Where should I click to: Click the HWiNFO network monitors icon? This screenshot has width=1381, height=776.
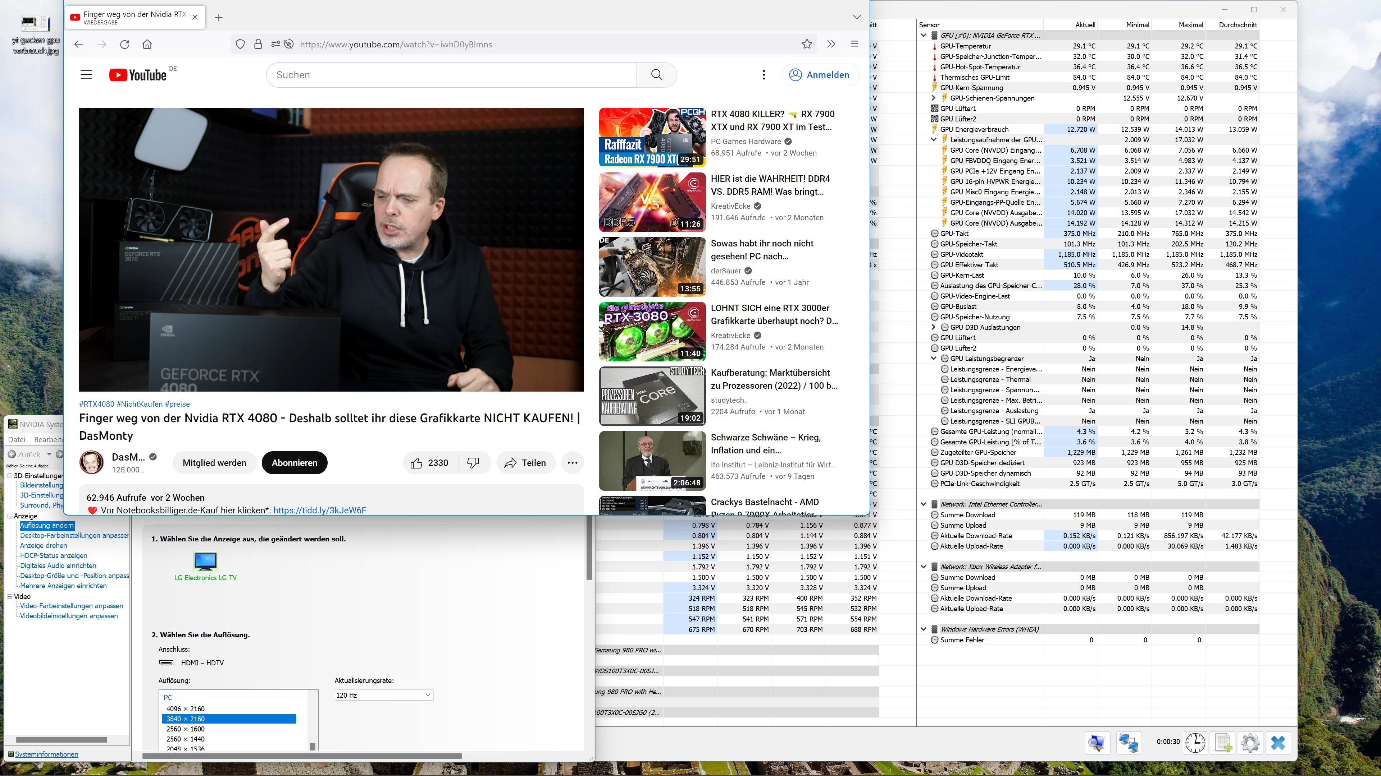point(1129,743)
